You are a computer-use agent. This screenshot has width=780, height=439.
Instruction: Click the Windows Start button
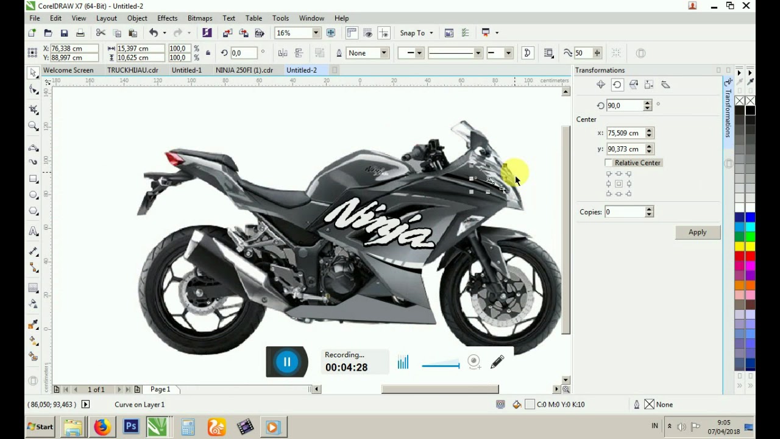(40, 427)
